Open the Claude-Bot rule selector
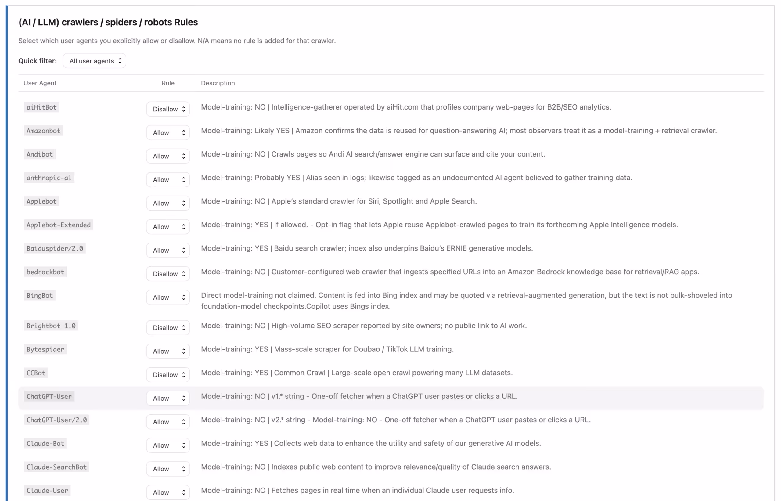Image resolution: width=781 pixels, height=501 pixels. tap(168, 445)
